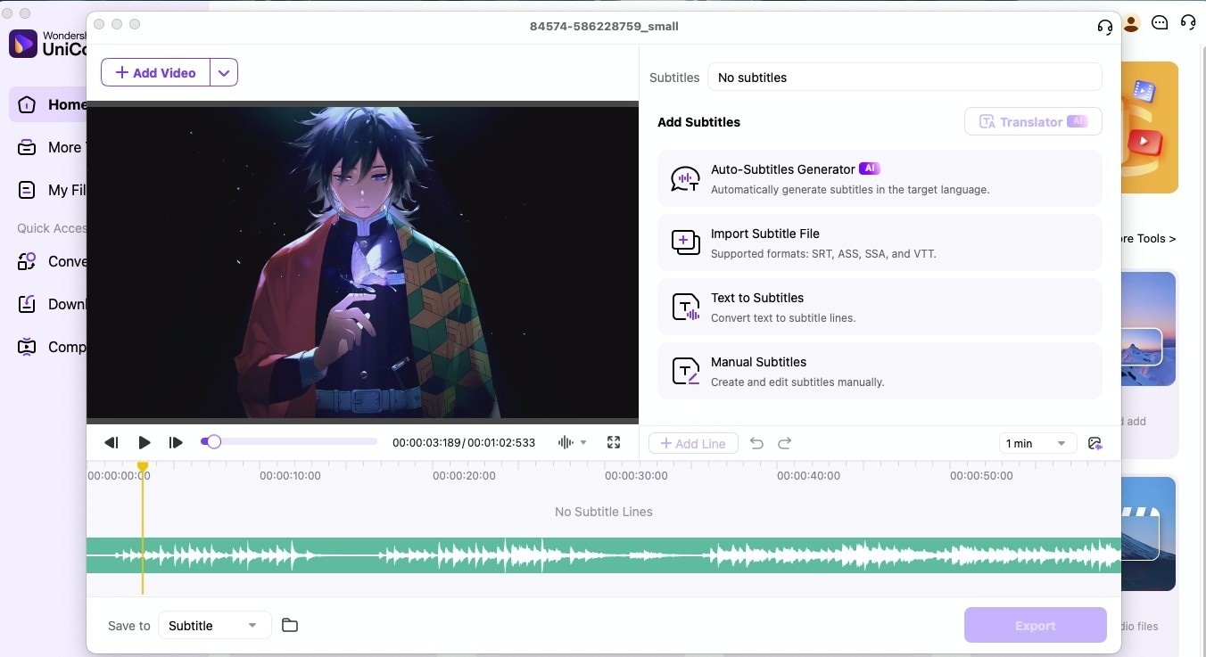Click the 00:00:40:00 timeline label
The width and height of the screenshot is (1206, 657).
coord(808,476)
